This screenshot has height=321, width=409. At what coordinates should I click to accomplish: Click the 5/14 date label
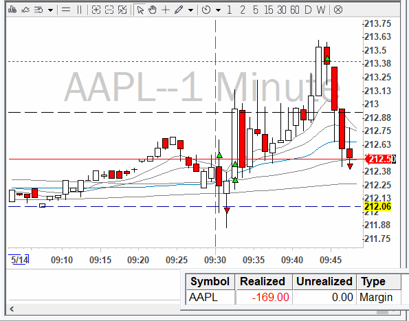tap(19, 260)
